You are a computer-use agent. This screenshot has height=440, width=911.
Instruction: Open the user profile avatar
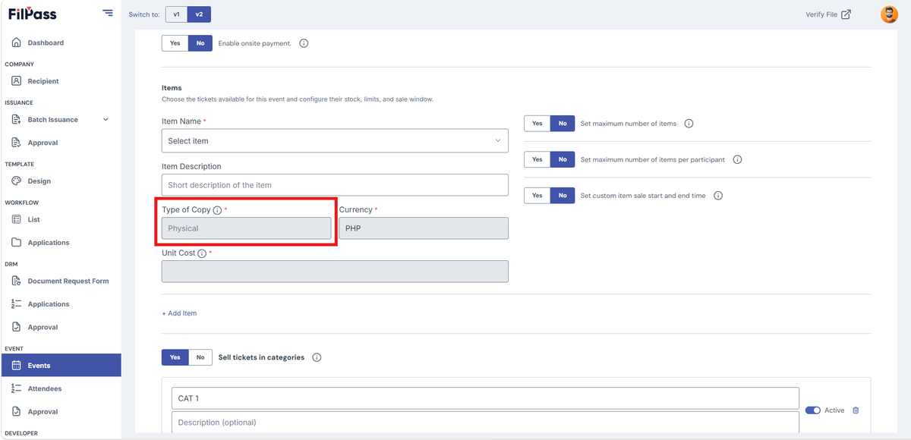click(x=889, y=14)
